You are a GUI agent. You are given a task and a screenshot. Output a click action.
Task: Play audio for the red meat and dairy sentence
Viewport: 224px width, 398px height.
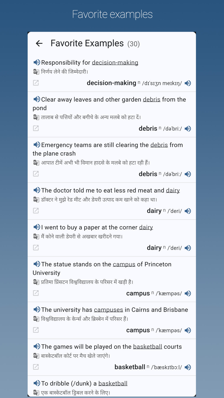click(36, 190)
